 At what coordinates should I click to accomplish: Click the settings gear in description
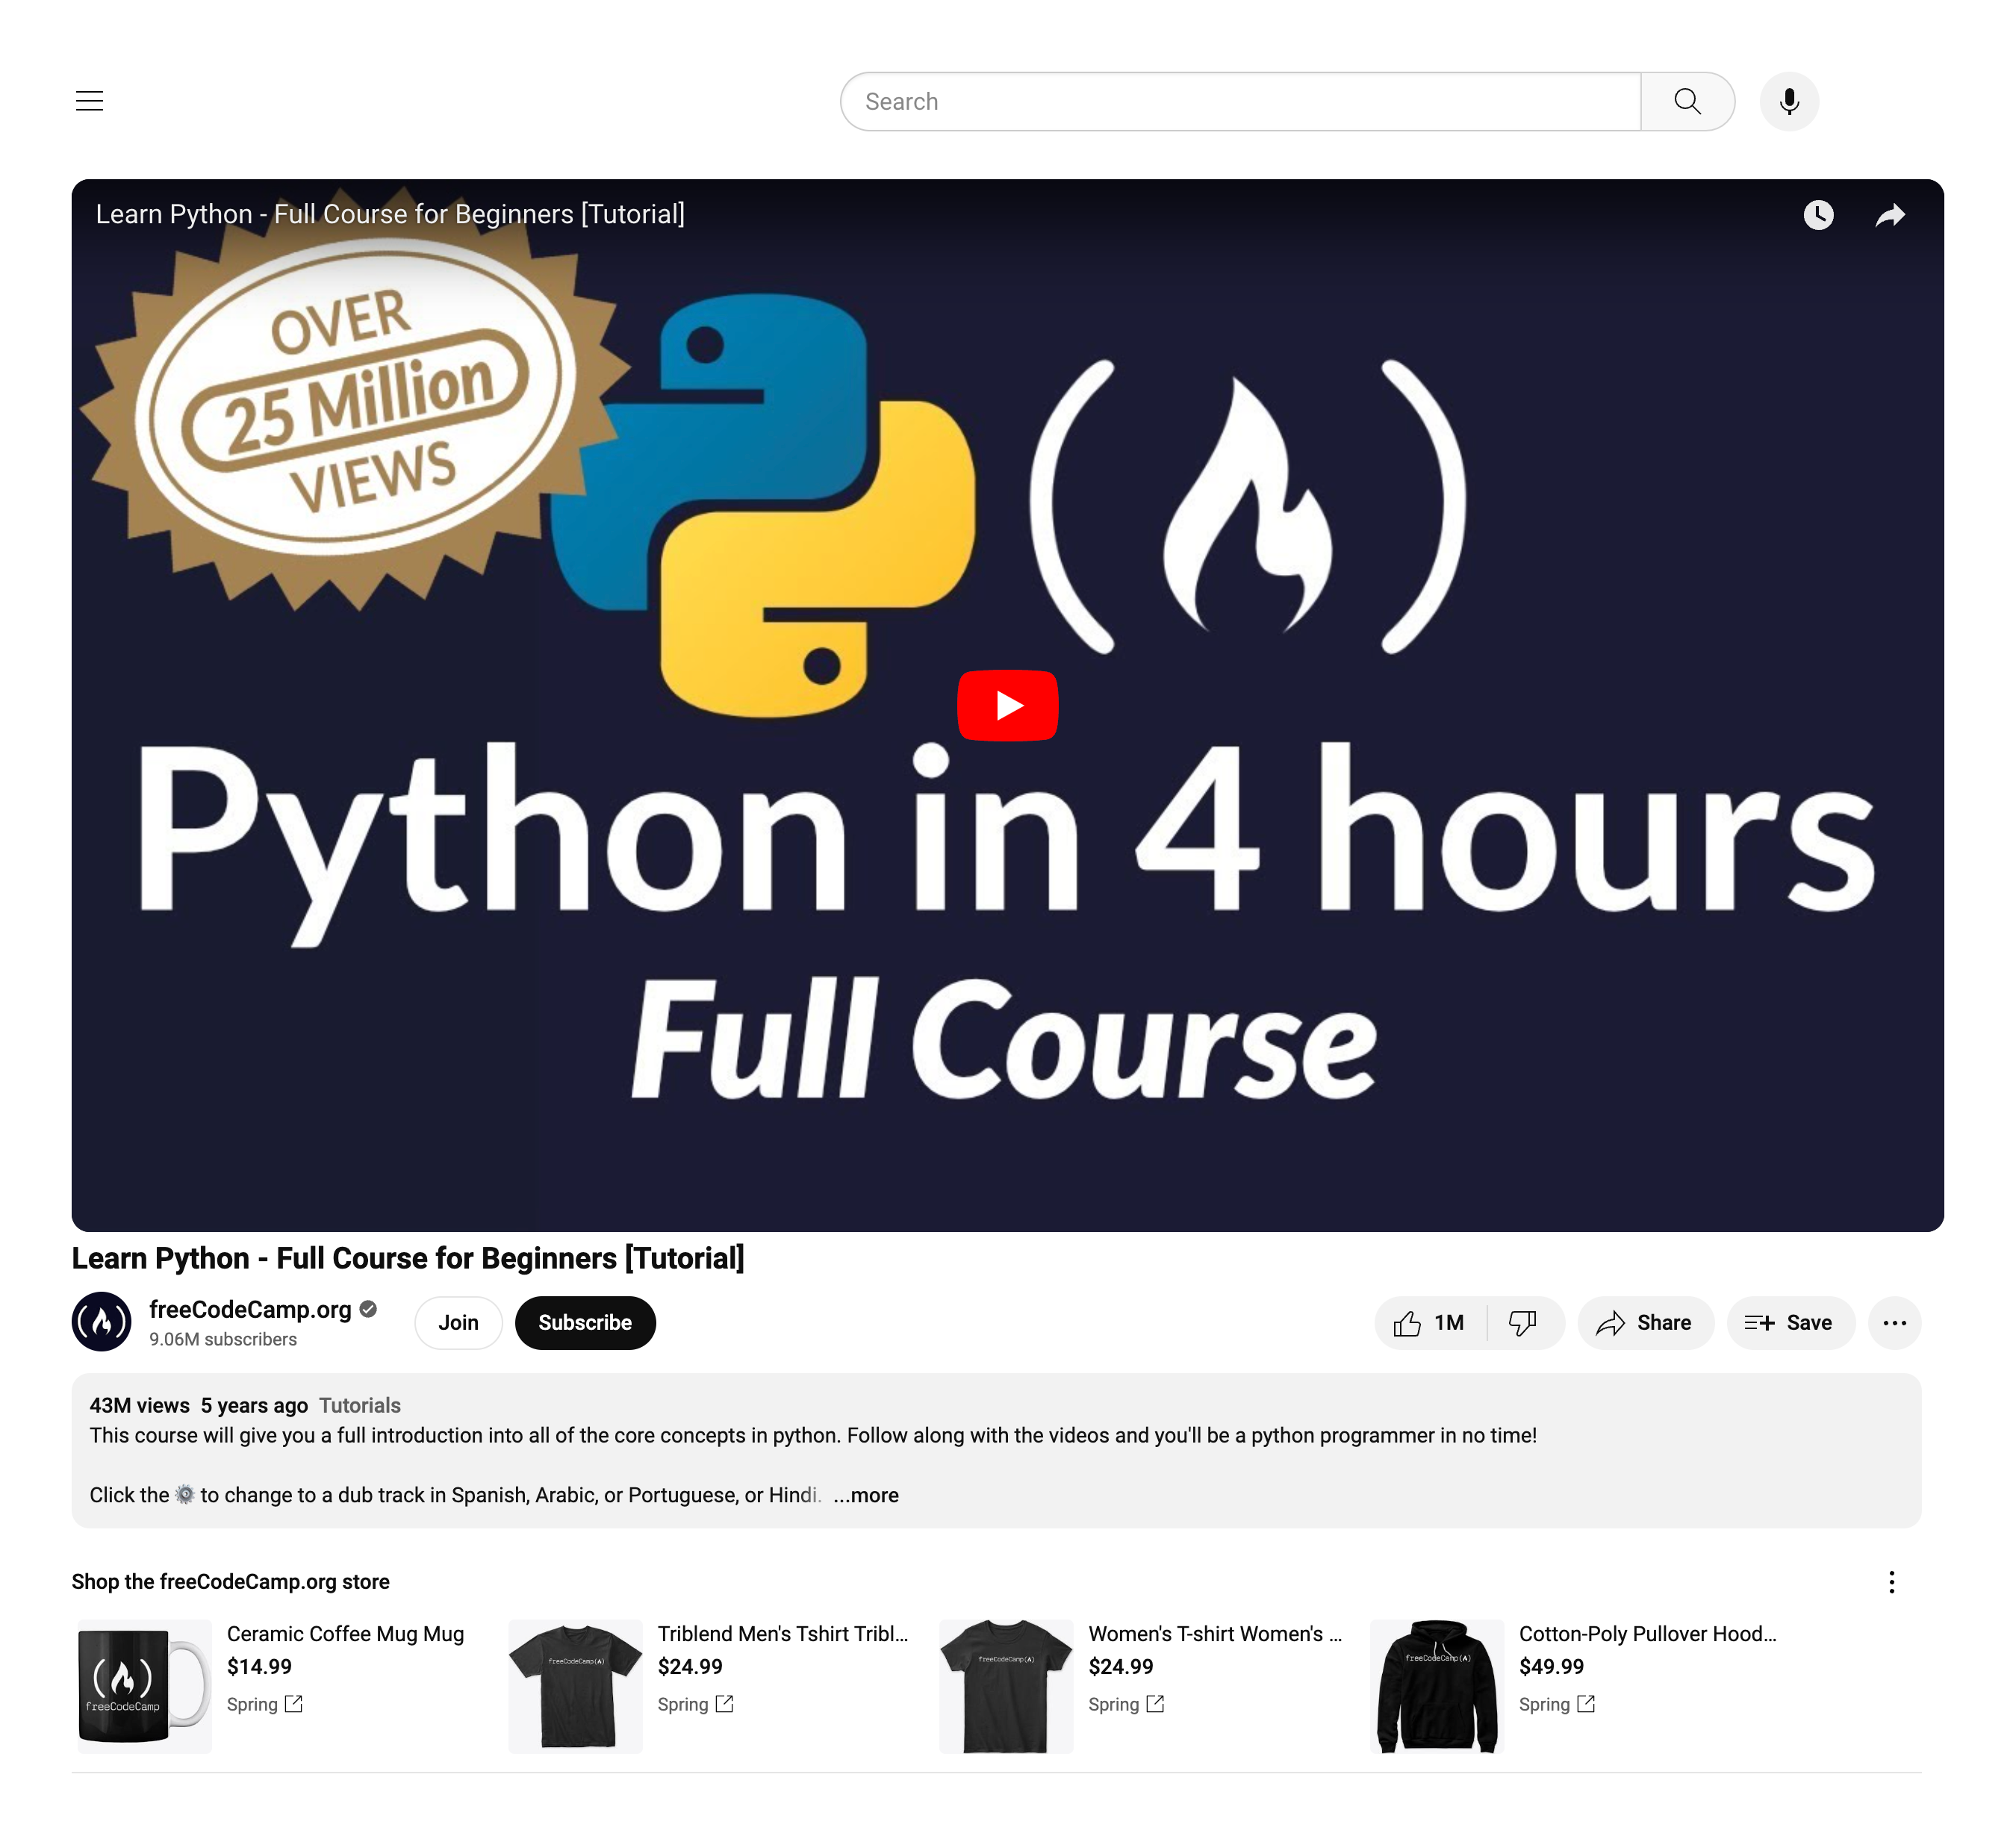click(185, 1494)
